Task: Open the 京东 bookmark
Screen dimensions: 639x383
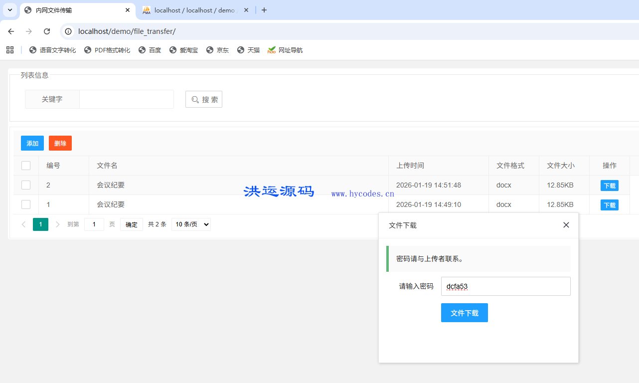Action: (x=217, y=50)
